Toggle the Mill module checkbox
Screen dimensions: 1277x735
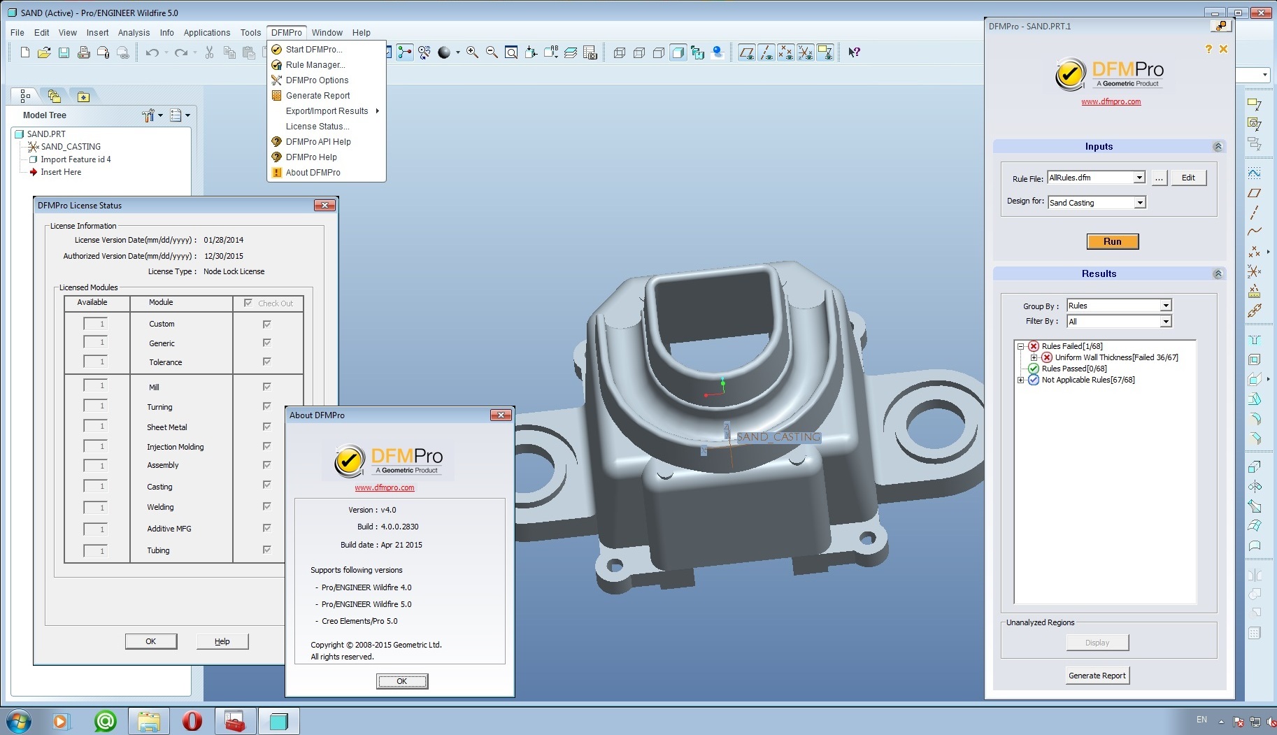[x=267, y=387]
